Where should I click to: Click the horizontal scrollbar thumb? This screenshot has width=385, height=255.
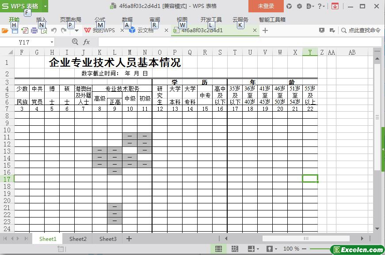(x=306, y=238)
